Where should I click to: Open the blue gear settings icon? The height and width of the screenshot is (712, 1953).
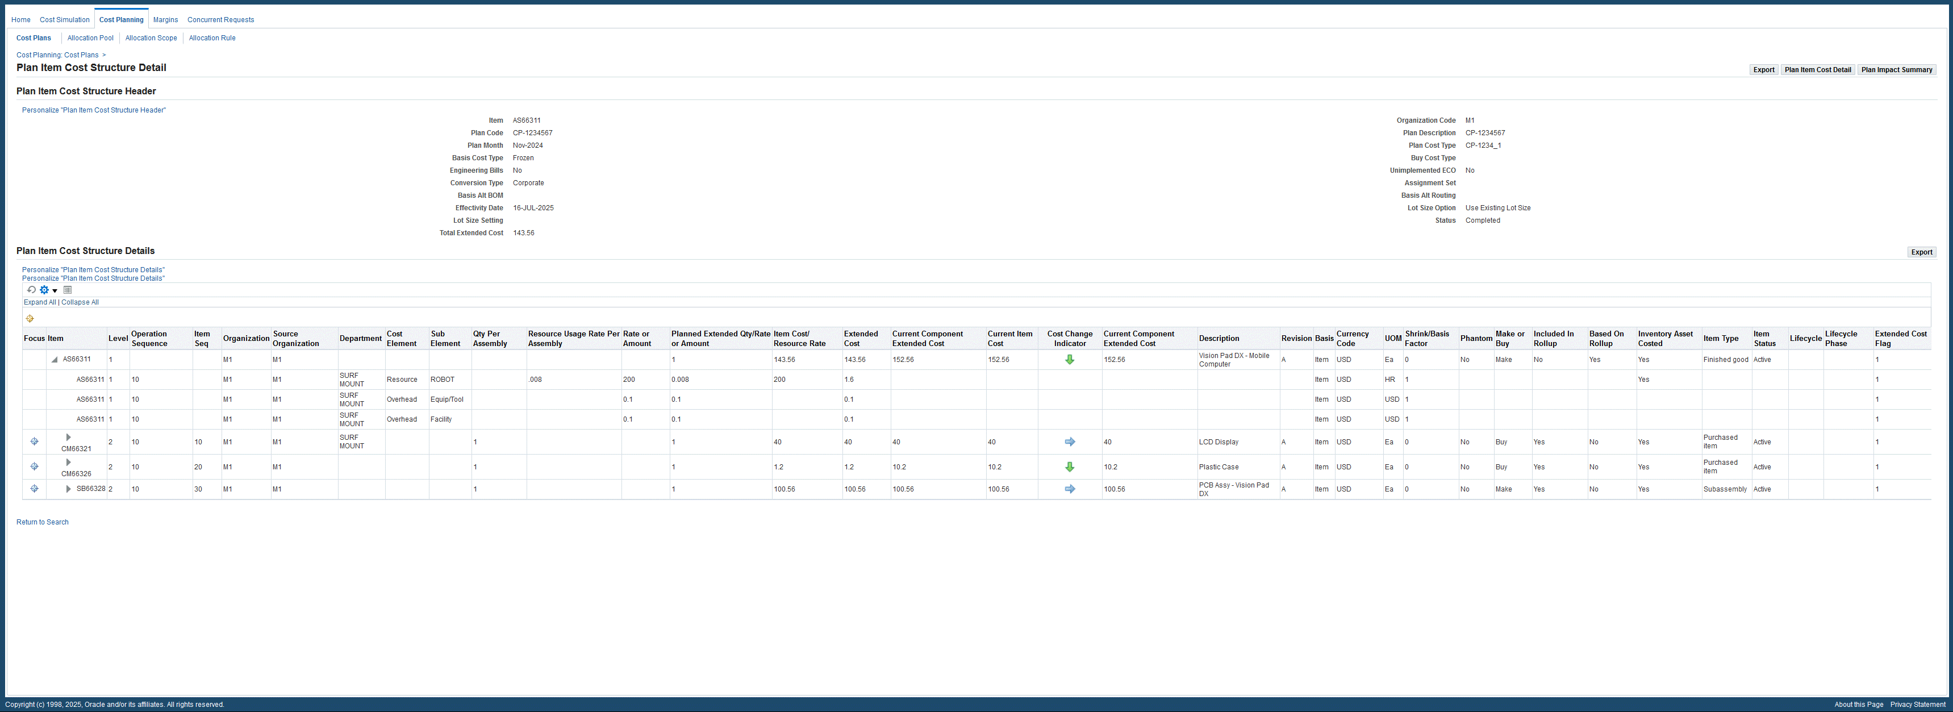[44, 290]
